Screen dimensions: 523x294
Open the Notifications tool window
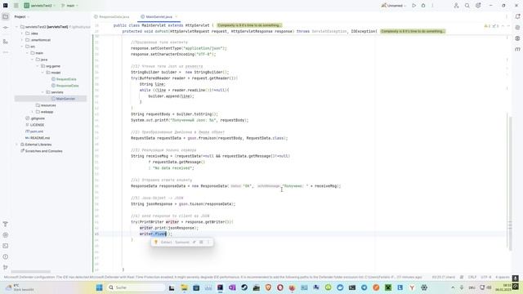tap(517, 16)
